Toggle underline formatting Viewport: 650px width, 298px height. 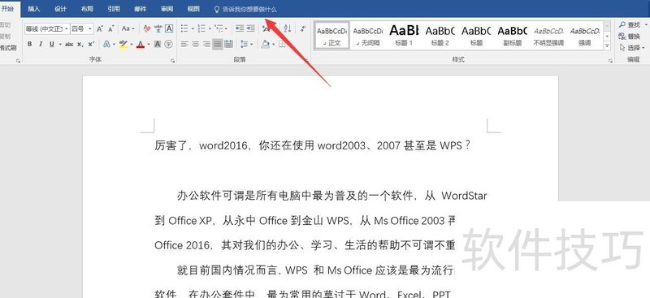coord(52,44)
